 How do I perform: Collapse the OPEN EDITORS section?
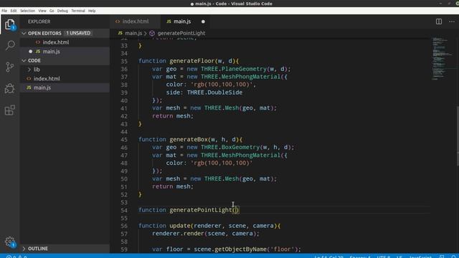tap(24, 33)
